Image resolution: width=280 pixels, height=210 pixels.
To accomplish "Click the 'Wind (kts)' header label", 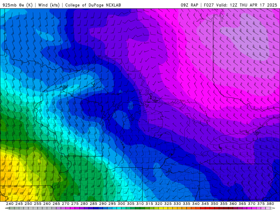I will [x=49, y=5].
